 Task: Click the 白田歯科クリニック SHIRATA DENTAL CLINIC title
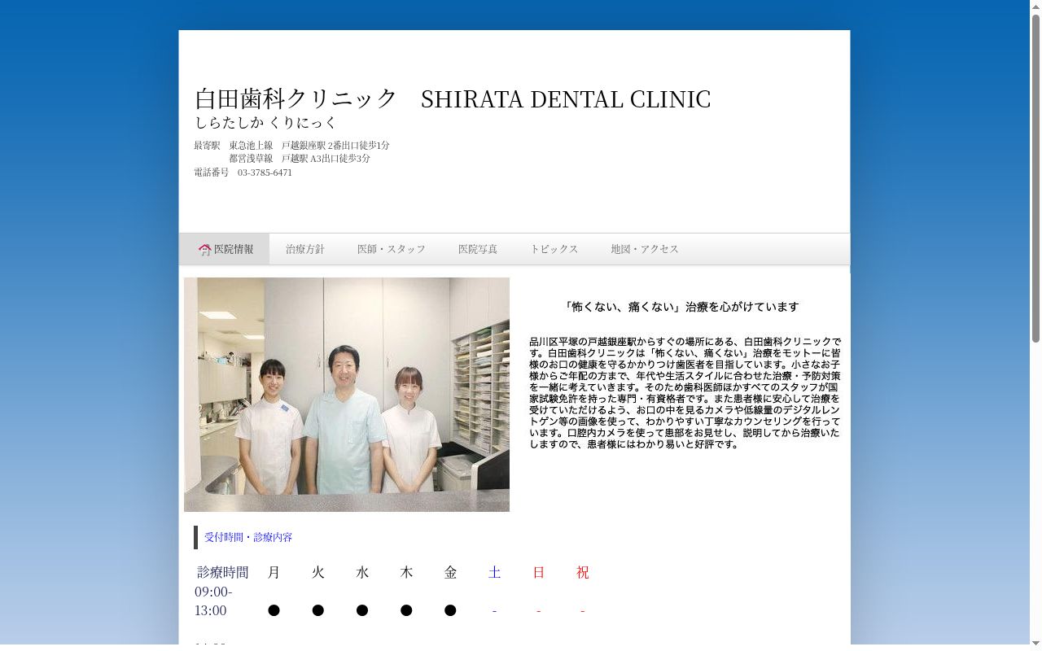pyautogui.click(x=453, y=99)
